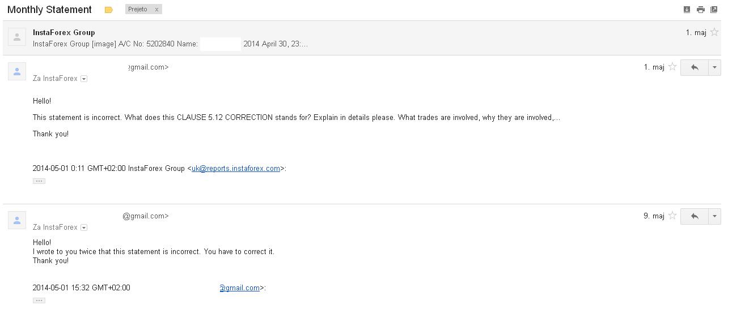
Task: Open the uk@reports.instaforex.com email link
Action: point(236,169)
